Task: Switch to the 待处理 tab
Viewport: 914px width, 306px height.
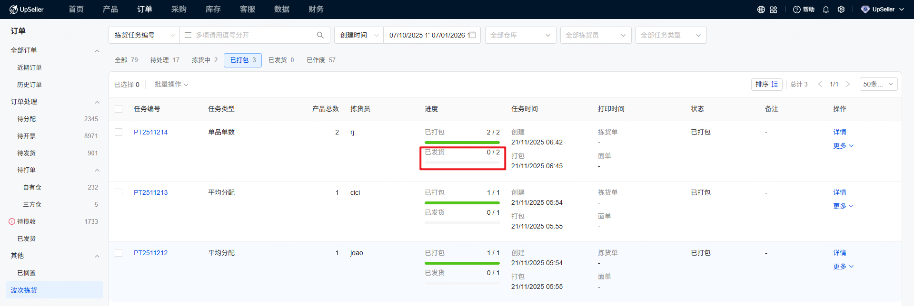Action: pos(165,60)
